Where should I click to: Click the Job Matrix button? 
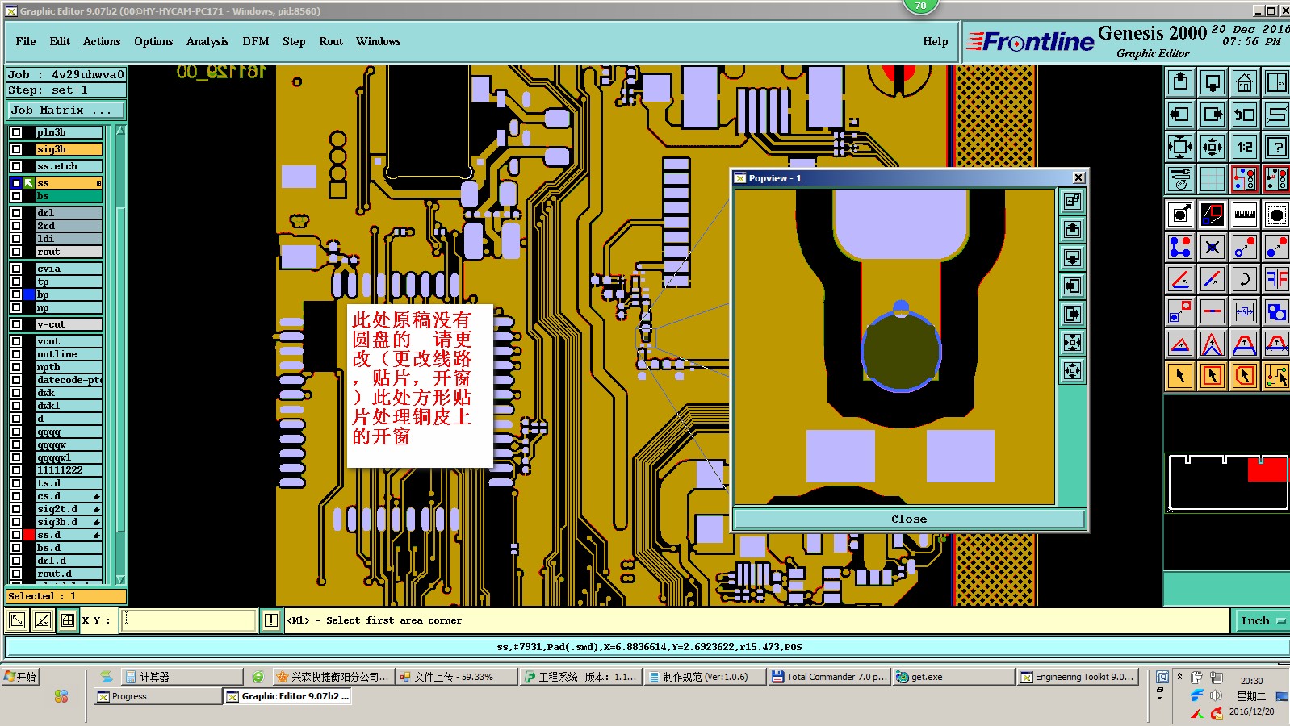click(x=66, y=110)
